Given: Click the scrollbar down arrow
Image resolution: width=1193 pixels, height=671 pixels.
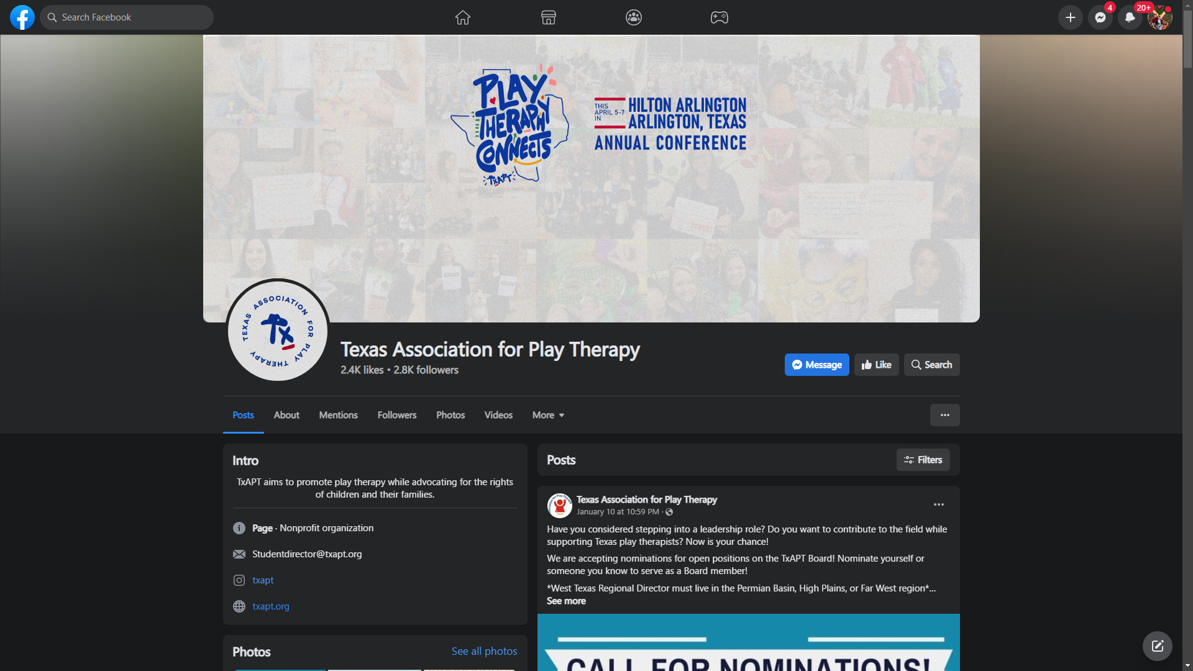Looking at the screenshot, I should [1187, 666].
